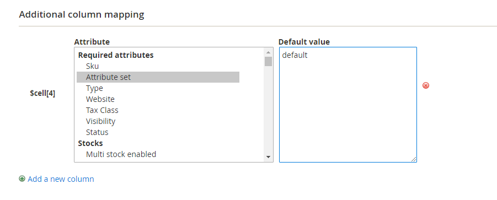The height and width of the screenshot is (200, 497).
Task: Select Sku in attribute list
Action: 158,66
